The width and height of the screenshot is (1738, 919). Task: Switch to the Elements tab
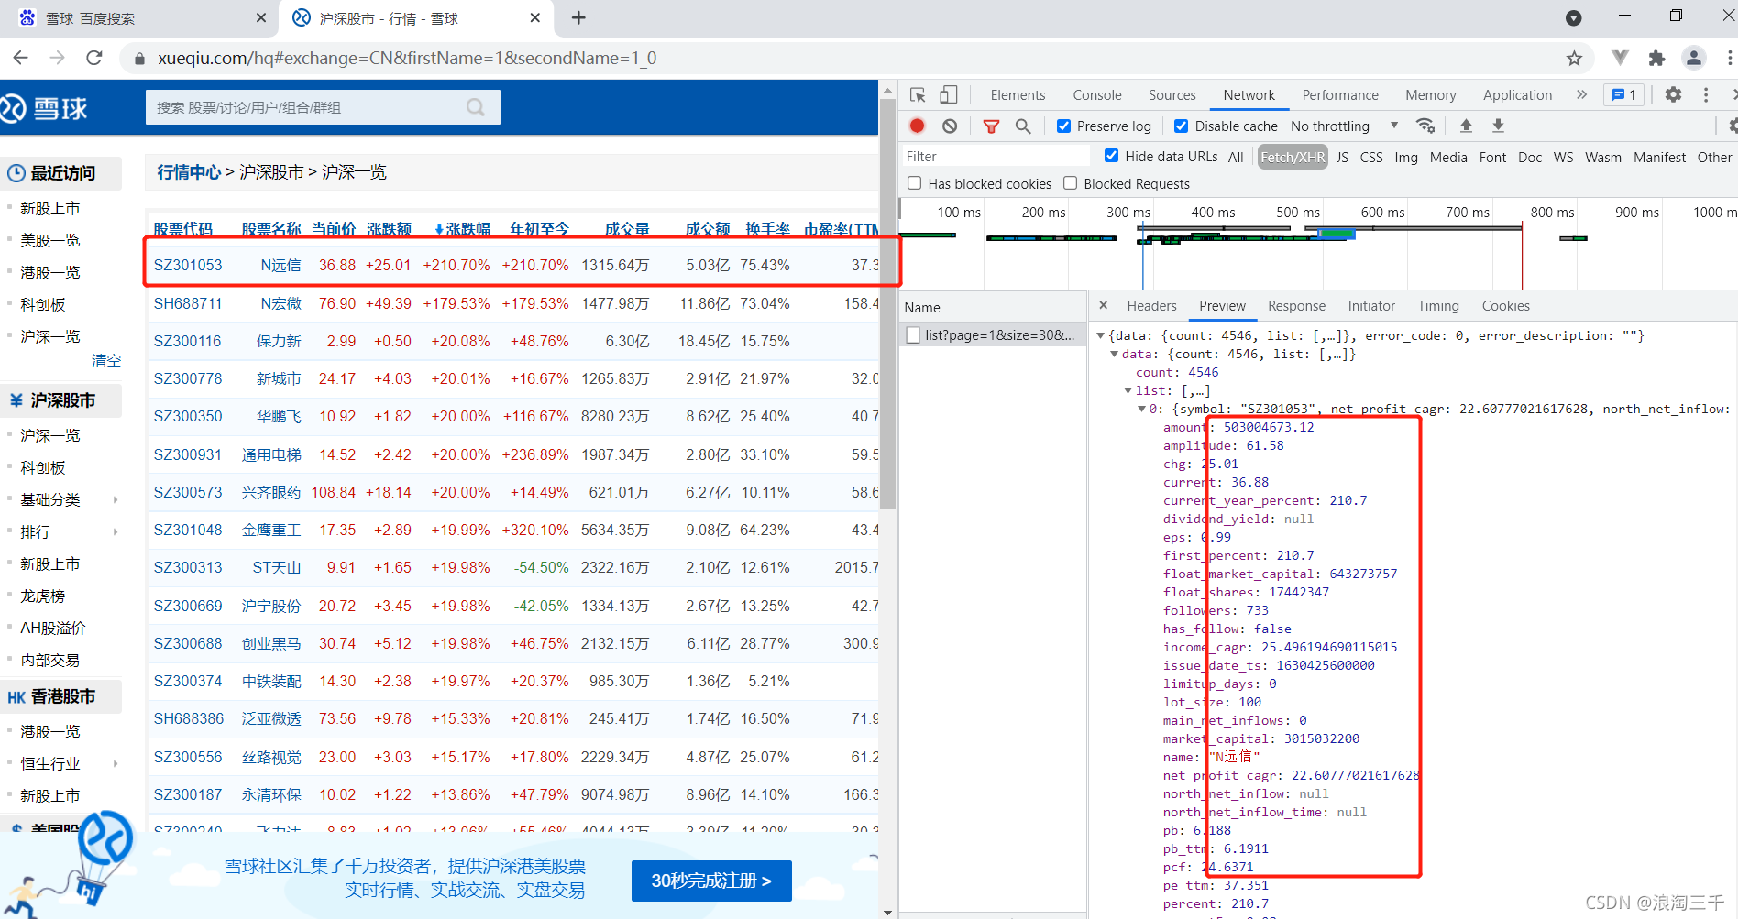(x=1017, y=95)
